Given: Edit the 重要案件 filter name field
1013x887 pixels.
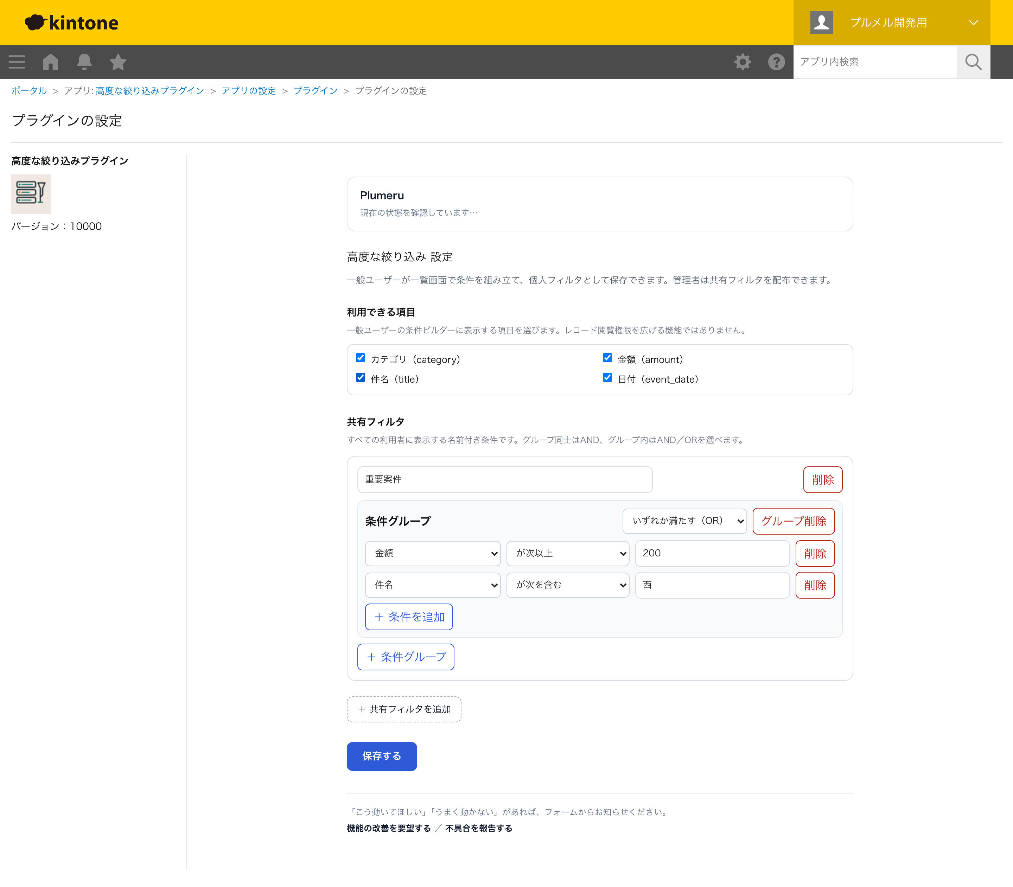Looking at the screenshot, I should point(504,480).
